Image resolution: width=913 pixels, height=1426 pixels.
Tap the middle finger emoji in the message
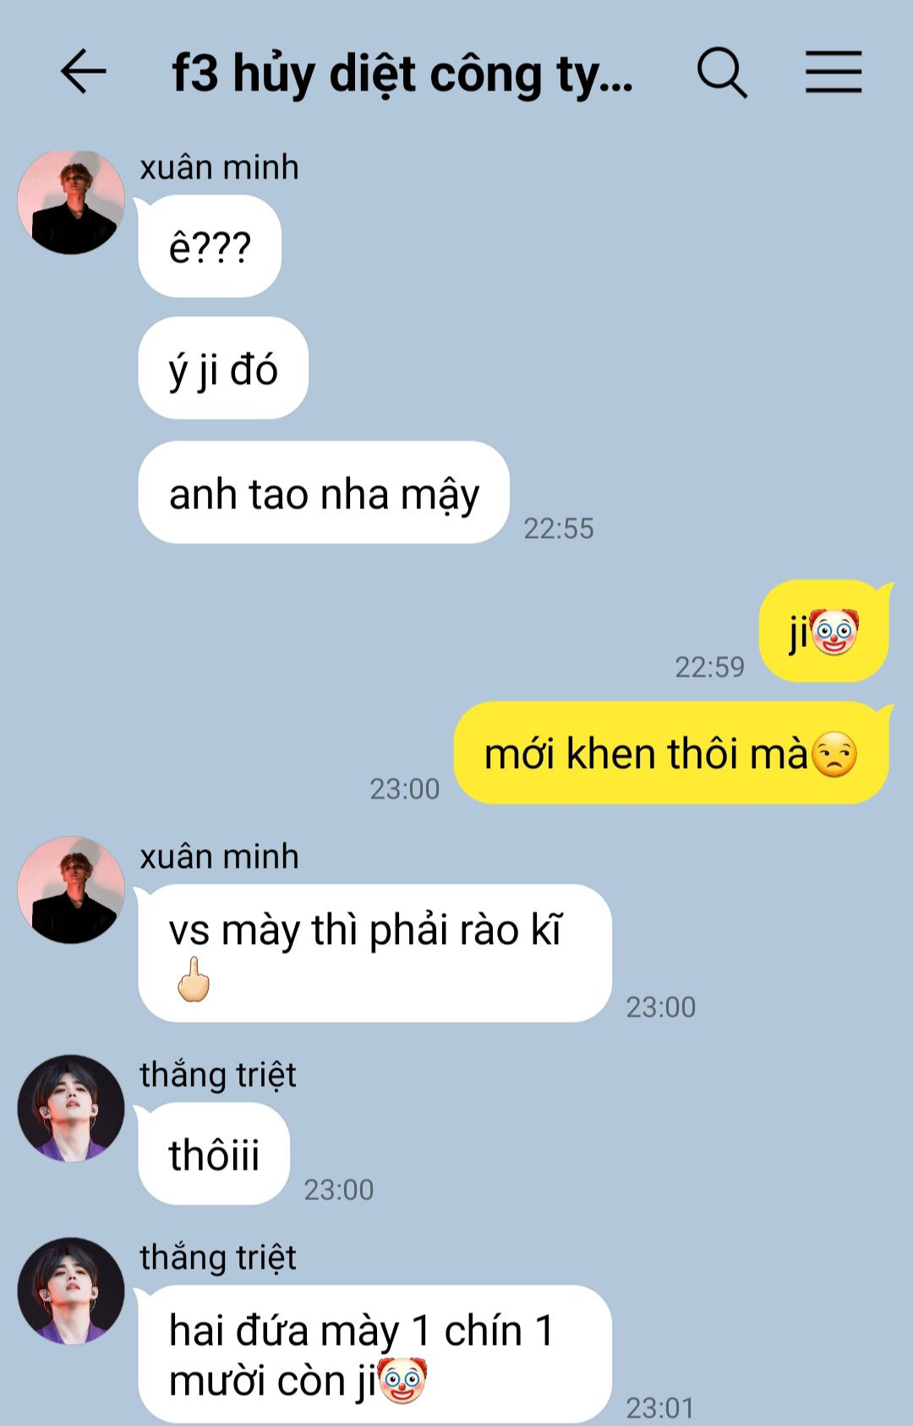[x=194, y=979]
